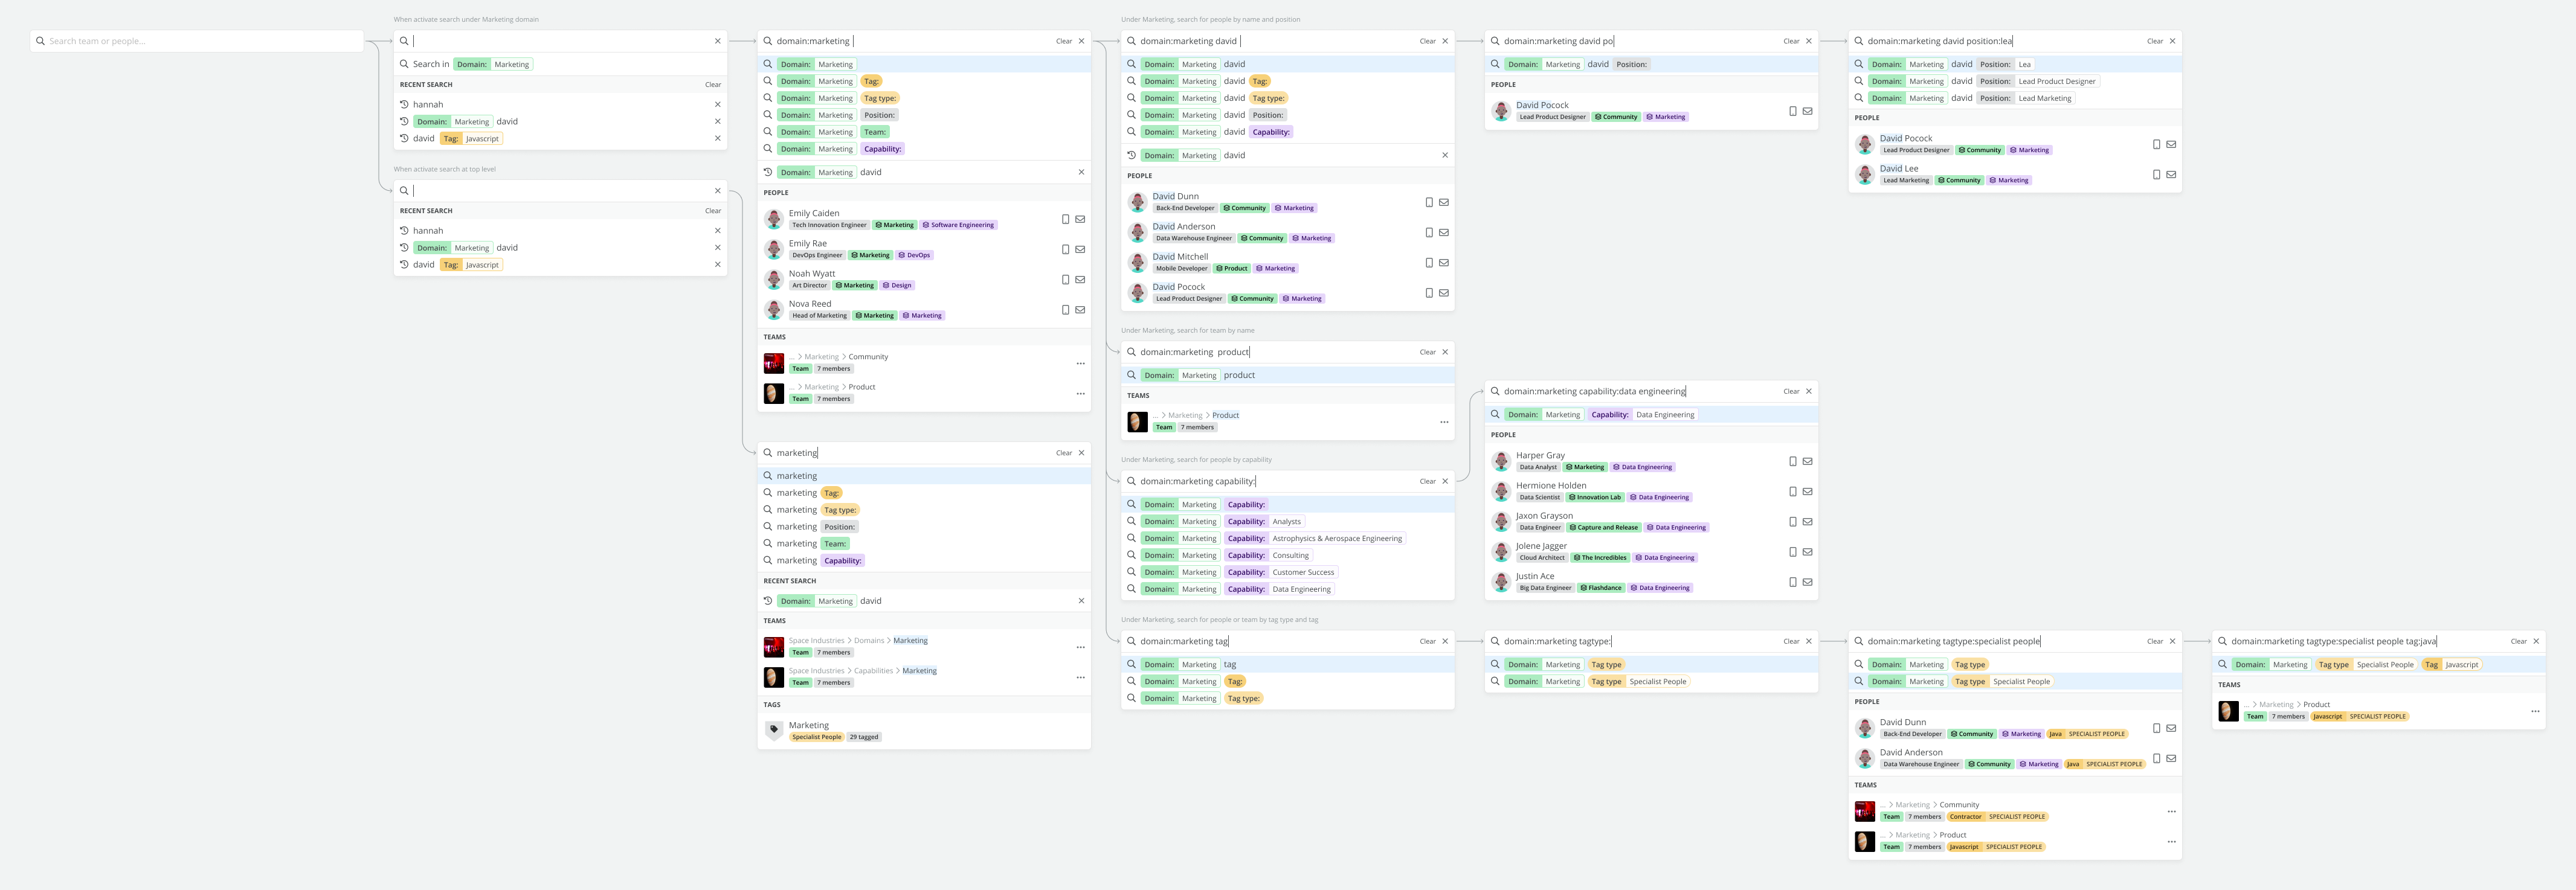Click Product team thumbnail in 'domain:marketing product' results

(1137, 421)
